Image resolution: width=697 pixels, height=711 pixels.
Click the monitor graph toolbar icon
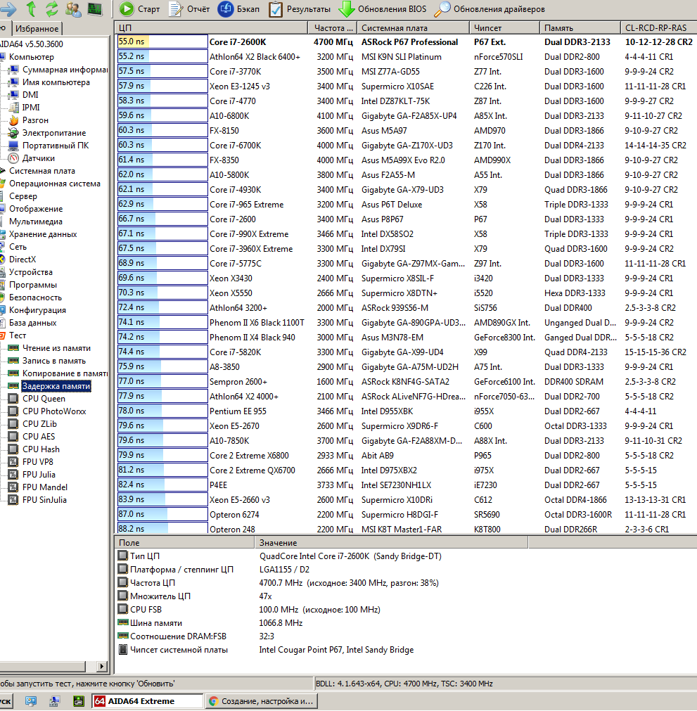[x=95, y=8]
